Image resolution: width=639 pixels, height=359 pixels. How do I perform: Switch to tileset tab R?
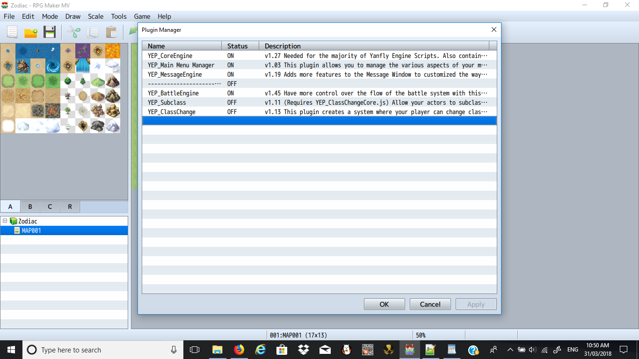pos(70,207)
